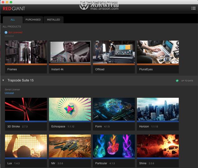Screen dimensions: 198x168
Task: Click the Echospace 1.1.12 label
Action: click(63, 126)
